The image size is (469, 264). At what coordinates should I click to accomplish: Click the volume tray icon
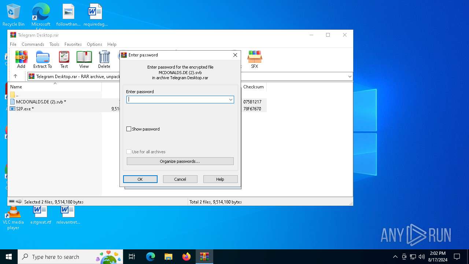point(422,257)
